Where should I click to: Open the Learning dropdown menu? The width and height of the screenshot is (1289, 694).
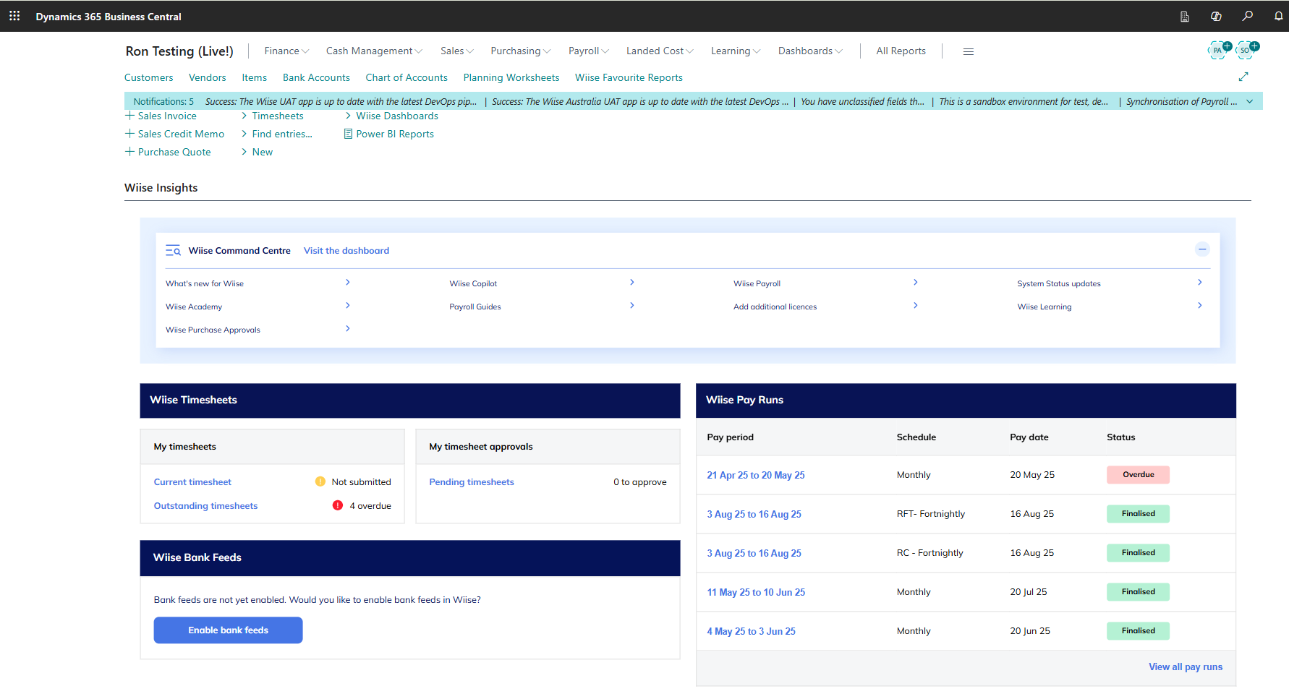(736, 51)
